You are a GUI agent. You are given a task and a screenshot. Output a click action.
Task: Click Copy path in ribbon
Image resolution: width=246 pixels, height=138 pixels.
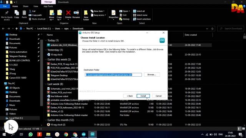[35, 15]
